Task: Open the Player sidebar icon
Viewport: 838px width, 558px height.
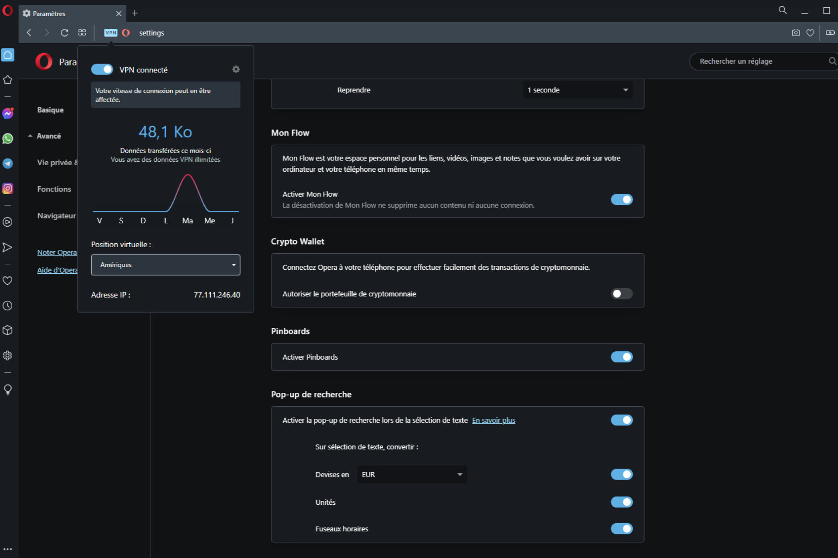Action: pyautogui.click(x=8, y=222)
